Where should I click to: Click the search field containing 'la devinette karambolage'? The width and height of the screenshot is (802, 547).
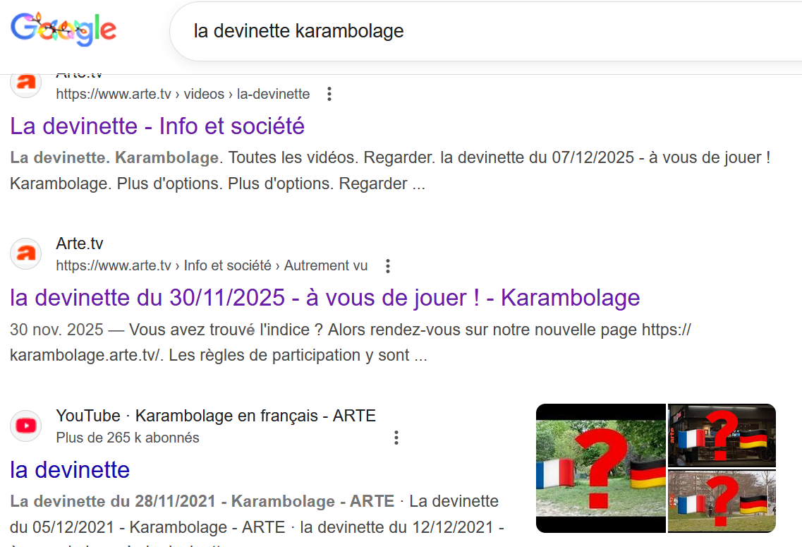pyautogui.click(x=423, y=32)
